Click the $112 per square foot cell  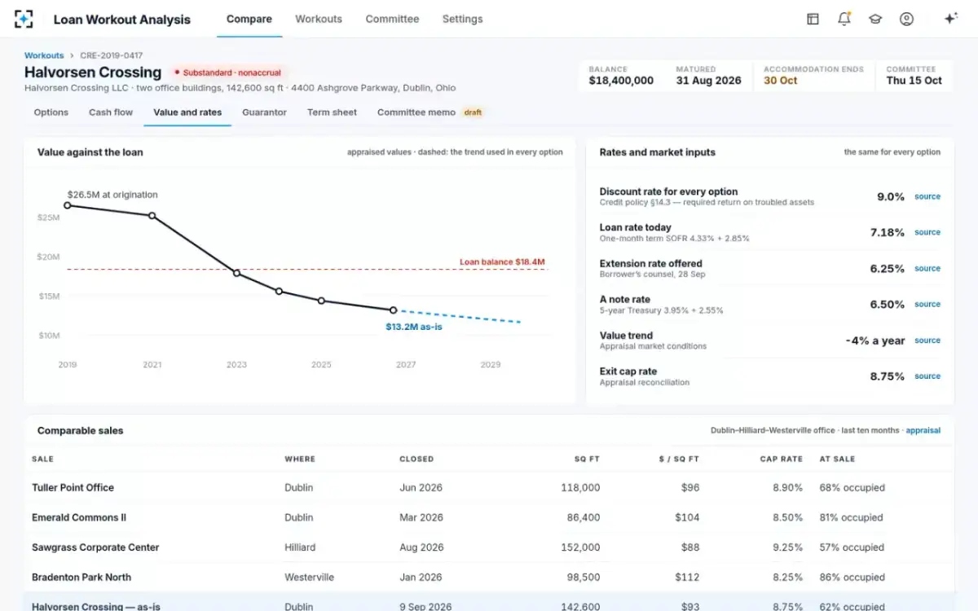point(687,577)
